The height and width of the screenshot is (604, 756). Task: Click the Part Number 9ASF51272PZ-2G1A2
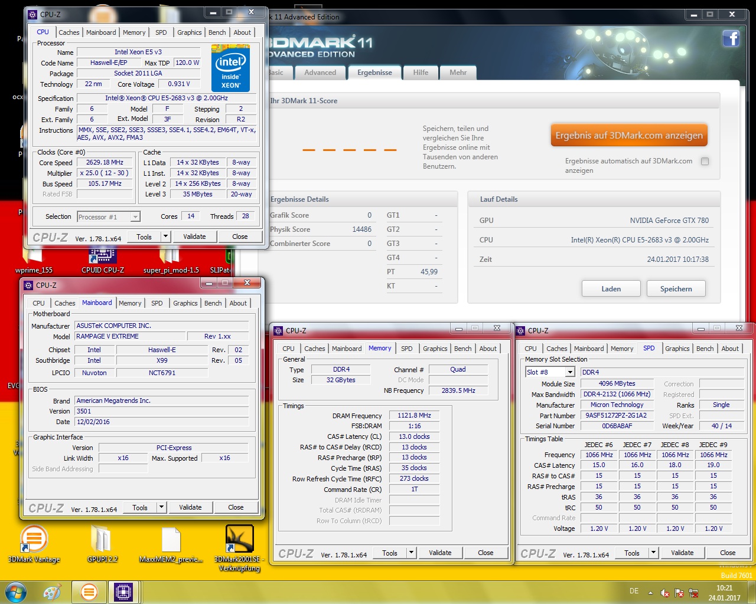[617, 416]
